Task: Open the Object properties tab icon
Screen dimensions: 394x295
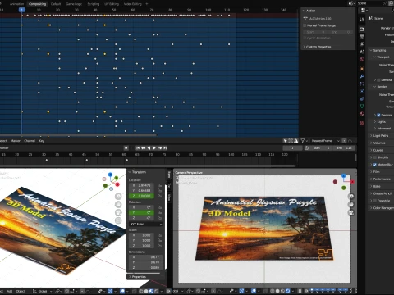Action: click(x=362, y=69)
